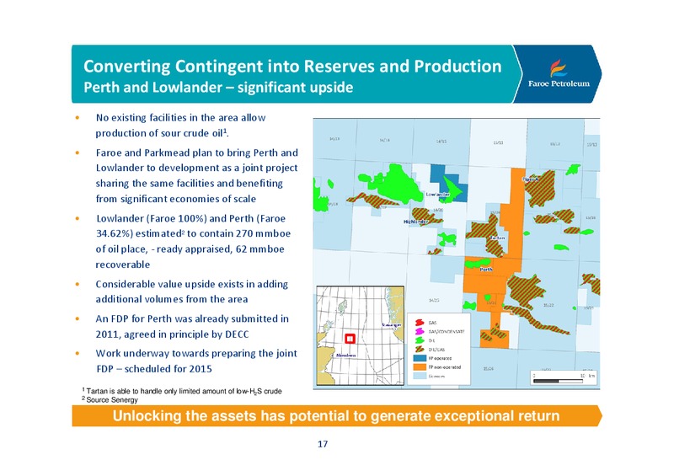Click the North Sea inset locator map
The image size is (674, 476).
361,336
